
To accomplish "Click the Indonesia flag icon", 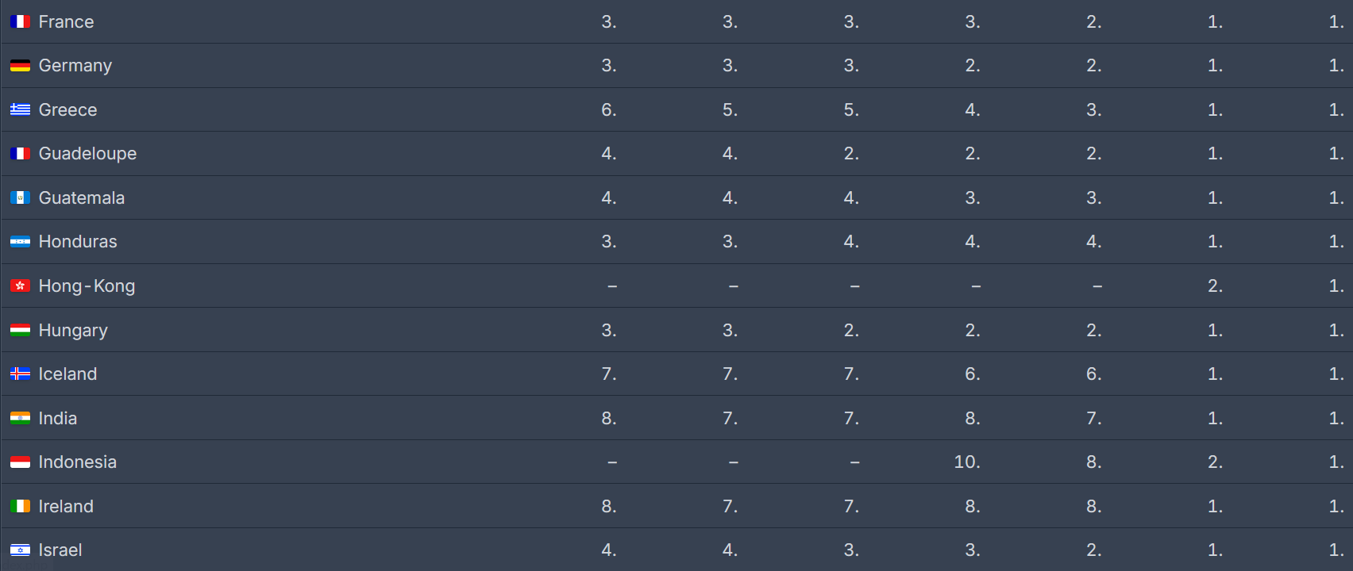I will [x=21, y=462].
